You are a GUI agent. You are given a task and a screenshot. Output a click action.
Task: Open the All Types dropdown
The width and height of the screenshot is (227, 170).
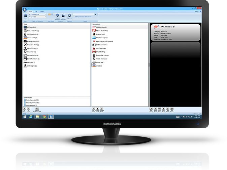(x=37, y=16)
